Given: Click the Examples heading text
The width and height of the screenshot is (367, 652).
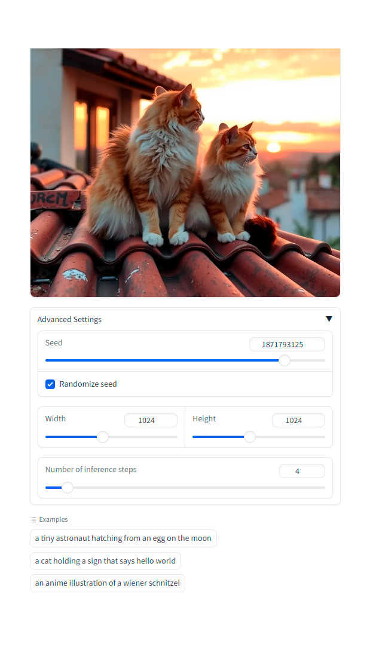Looking at the screenshot, I should [x=53, y=520].
